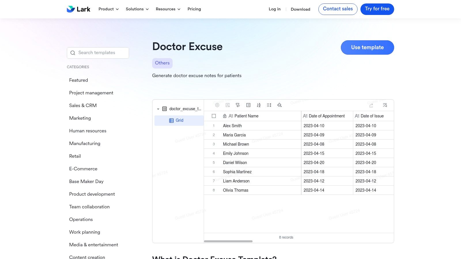461x259 pixels.
Task: Select the Grid view tab
Action: (x=179, y=120)
